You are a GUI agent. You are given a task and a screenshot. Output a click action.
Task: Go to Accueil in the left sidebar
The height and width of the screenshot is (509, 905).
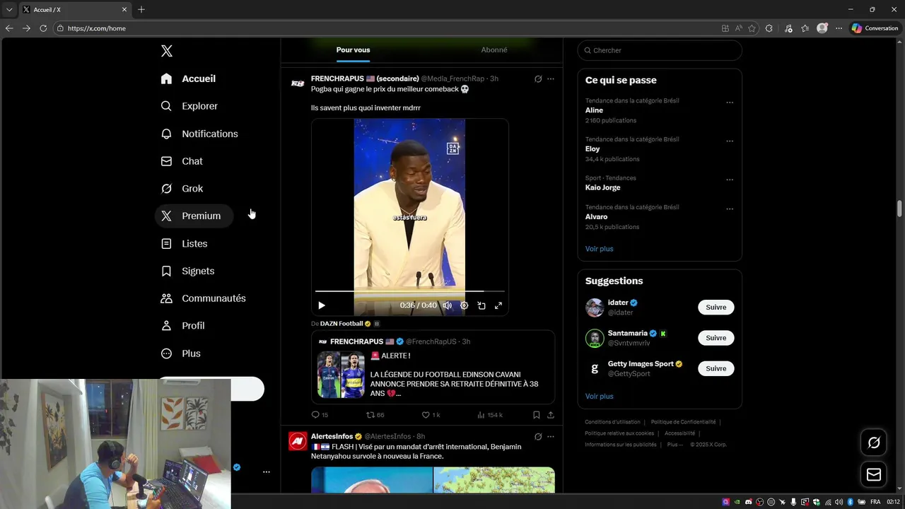[x=188, y=78]
